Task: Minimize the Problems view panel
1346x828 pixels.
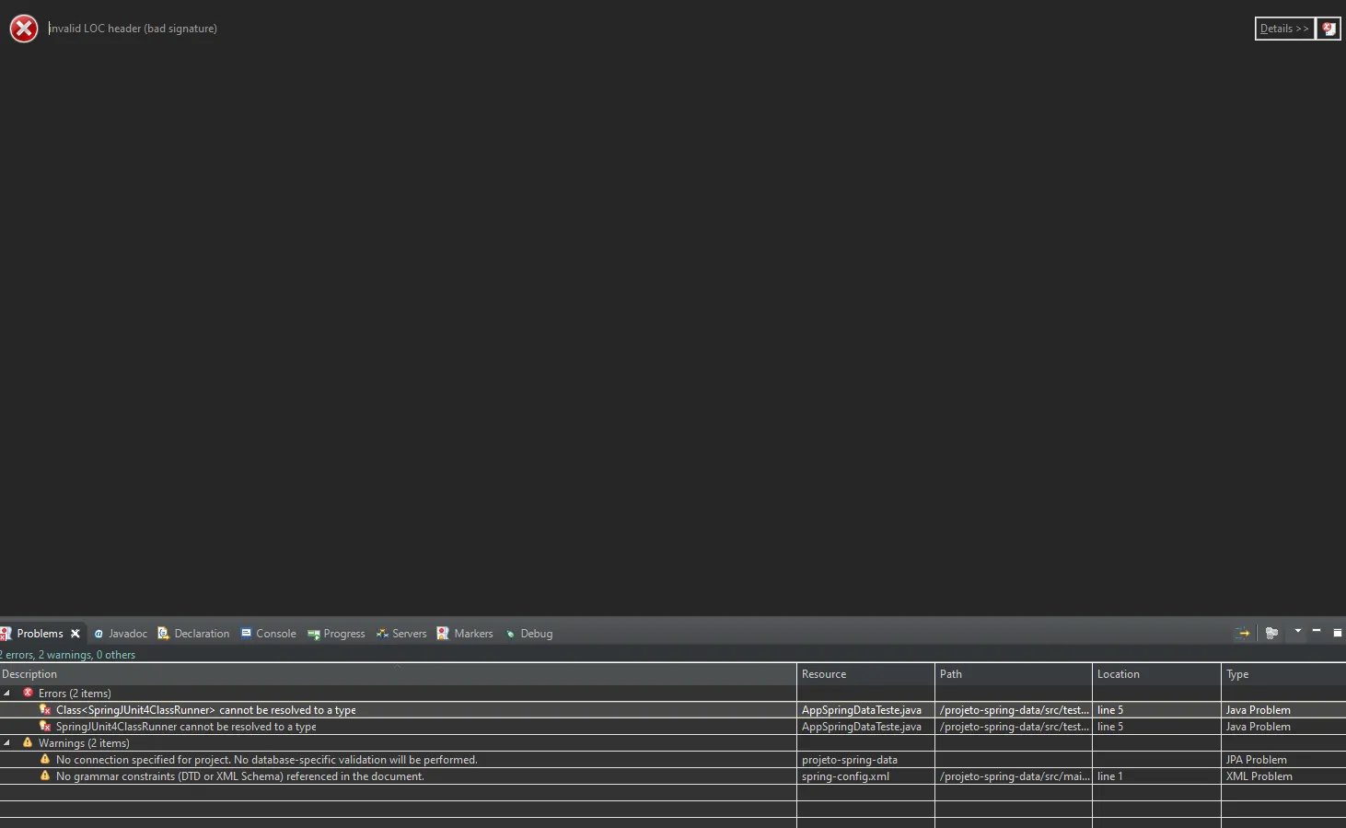Action: pyautogui.click(x=1317, y=631)
